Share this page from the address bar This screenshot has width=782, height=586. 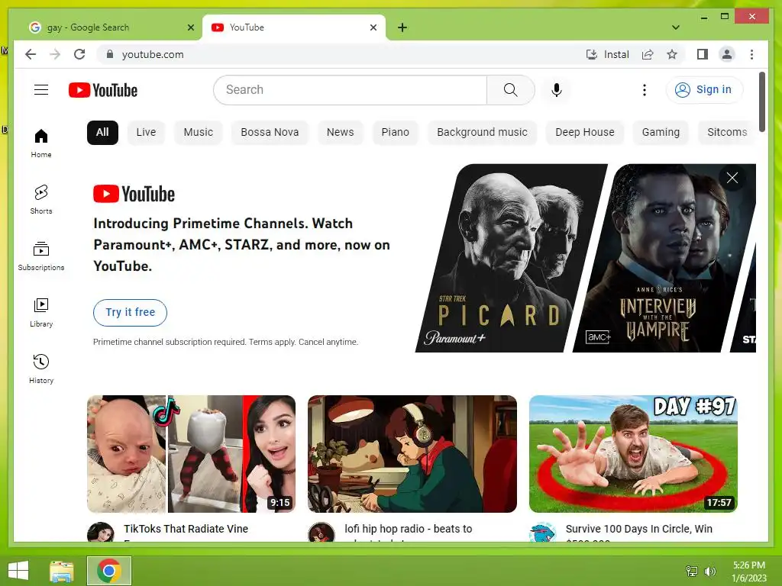click(x=648, y=54)
